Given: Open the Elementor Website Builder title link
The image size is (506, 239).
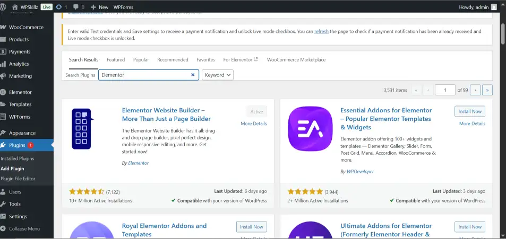Looking at the screenshot, I should point(166,114).
